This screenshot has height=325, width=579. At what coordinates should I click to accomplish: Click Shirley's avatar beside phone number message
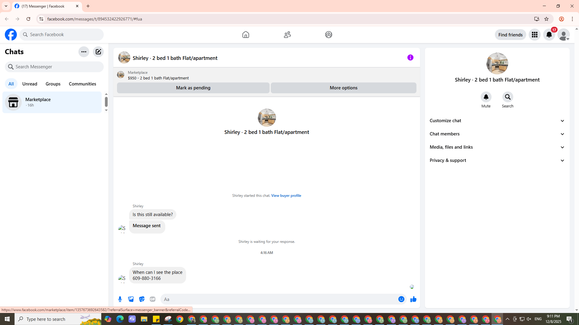coord(122,279)
